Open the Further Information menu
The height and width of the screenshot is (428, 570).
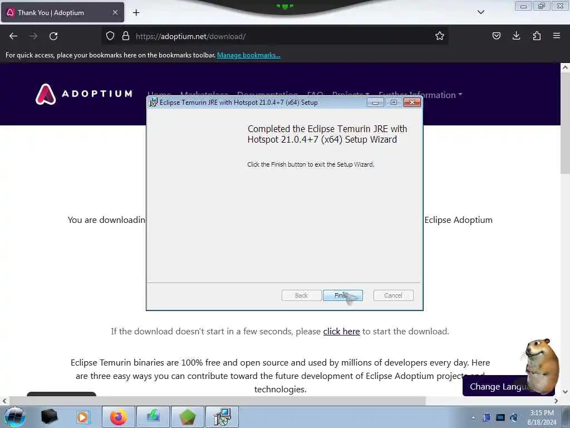click(x=421, y=95)
